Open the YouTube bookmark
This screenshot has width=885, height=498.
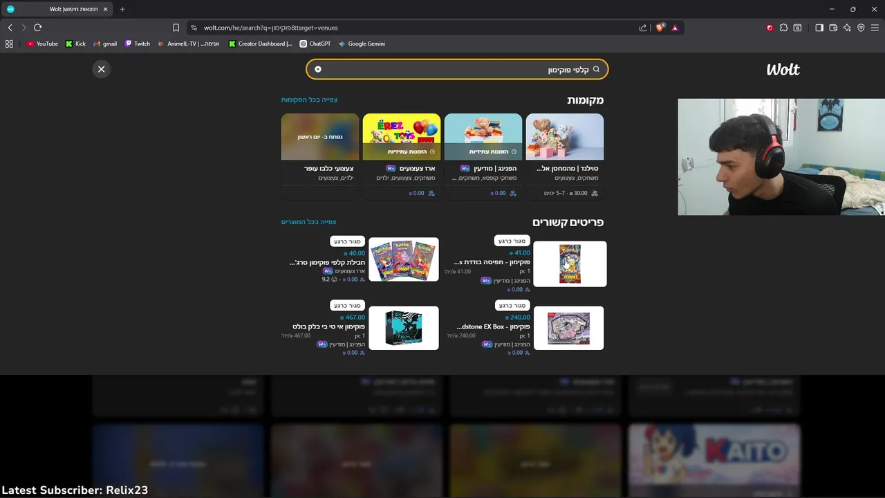(42, 44)
